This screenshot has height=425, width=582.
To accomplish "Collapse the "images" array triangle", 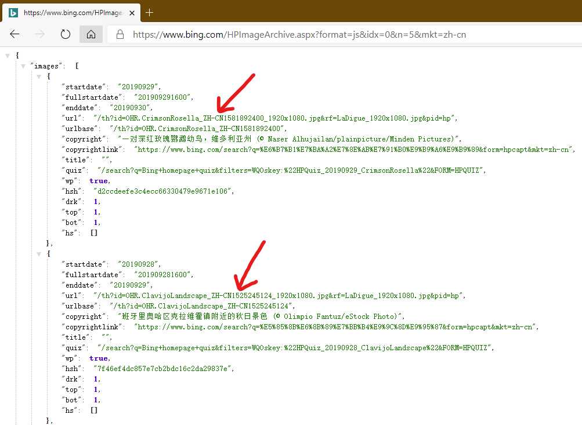I will click(x=23, y=66).
